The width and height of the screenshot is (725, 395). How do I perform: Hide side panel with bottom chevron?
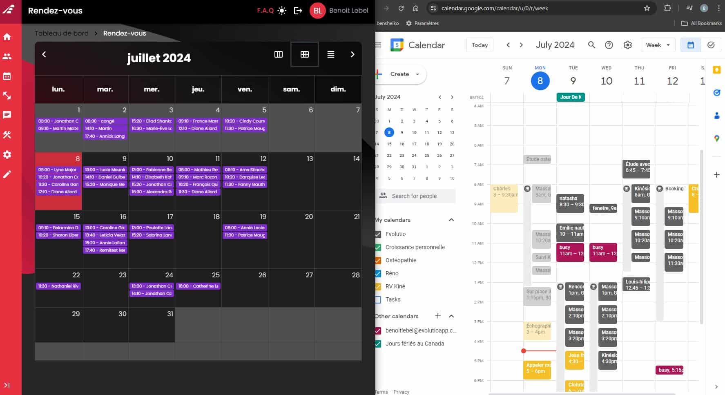[716, 387]
